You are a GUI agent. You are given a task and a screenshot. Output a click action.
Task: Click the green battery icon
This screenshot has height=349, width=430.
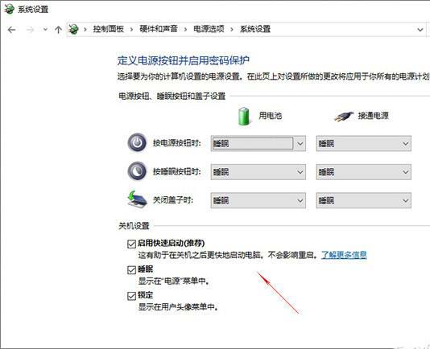click(243, 116)
